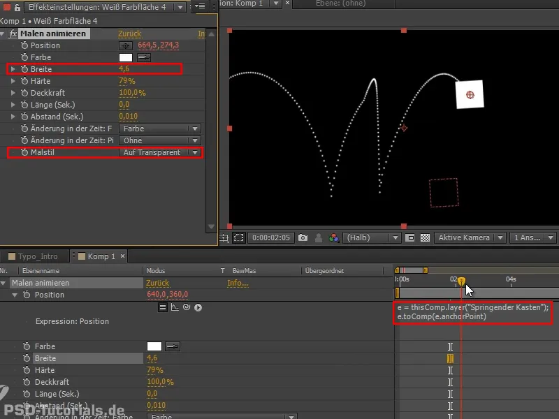
Task: Expand the Deckkraft property
Action: 13,93
